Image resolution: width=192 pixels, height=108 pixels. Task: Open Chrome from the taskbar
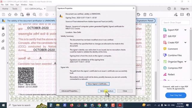tap(99, 105)
